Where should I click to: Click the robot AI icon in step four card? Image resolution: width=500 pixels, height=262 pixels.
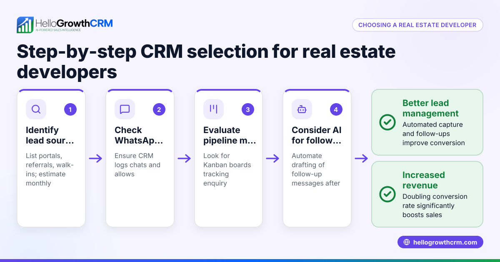(302, 109)
